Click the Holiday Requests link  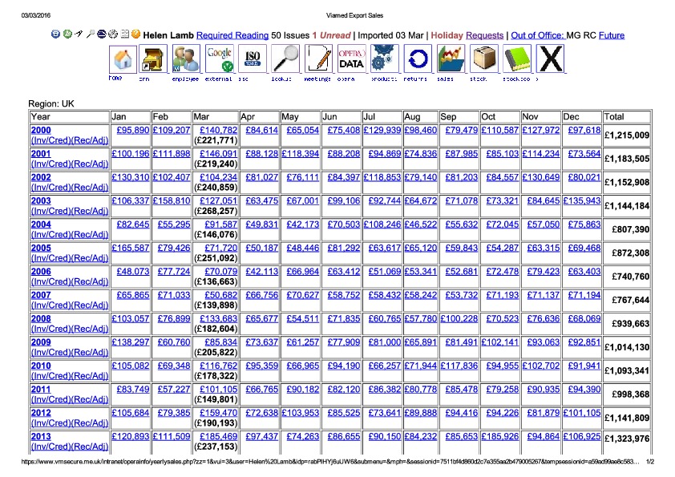pyautogui.click(x=484, y=35)
